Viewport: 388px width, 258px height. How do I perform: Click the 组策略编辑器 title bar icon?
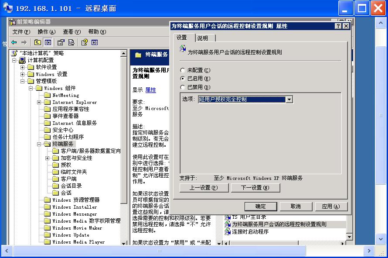coord(12,22)
